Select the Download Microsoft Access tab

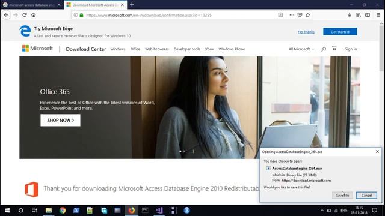click(x=96, y=5)
